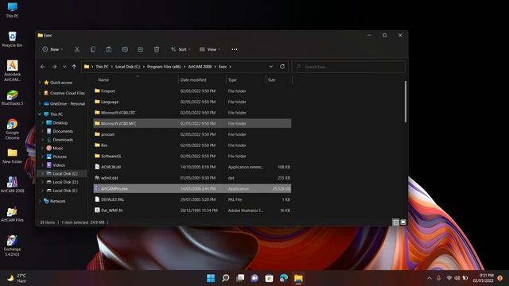Select Desktop in the sidebar
Image resolution: width=509 pixels, height=286 pixels.
[56, 123]
